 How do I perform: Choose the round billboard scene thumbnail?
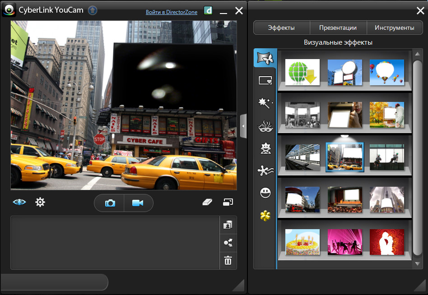(x=345, y=72)
